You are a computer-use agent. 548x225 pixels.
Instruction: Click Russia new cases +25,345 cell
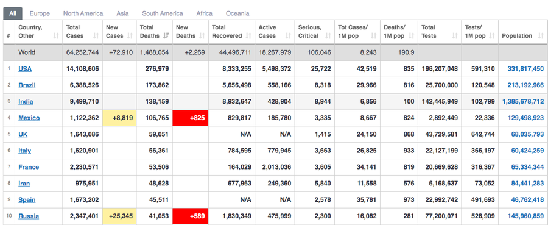tap(119, 216)
